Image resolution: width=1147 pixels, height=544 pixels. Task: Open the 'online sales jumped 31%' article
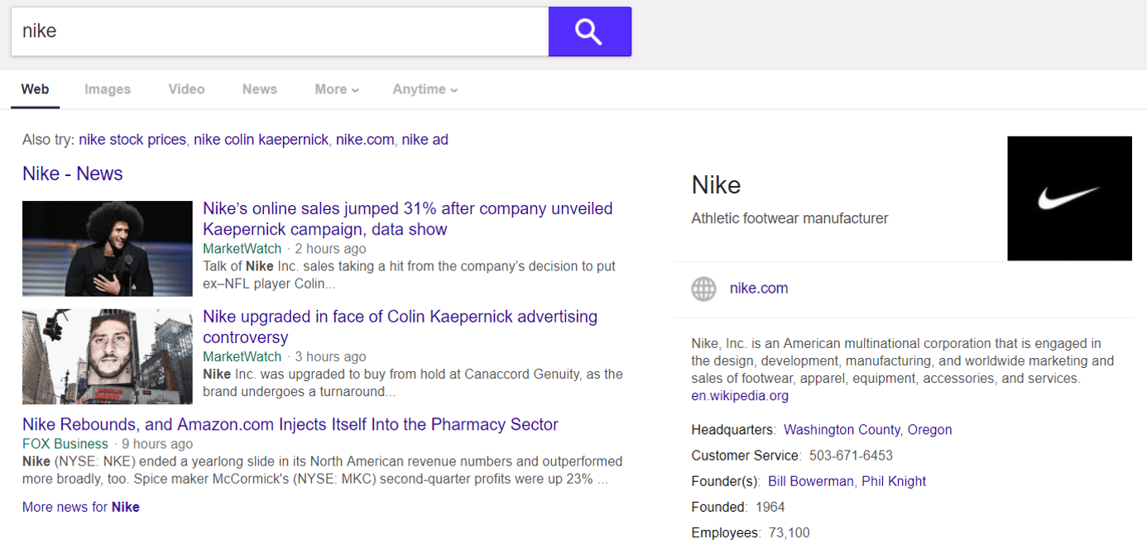click(x=407, y=219)
